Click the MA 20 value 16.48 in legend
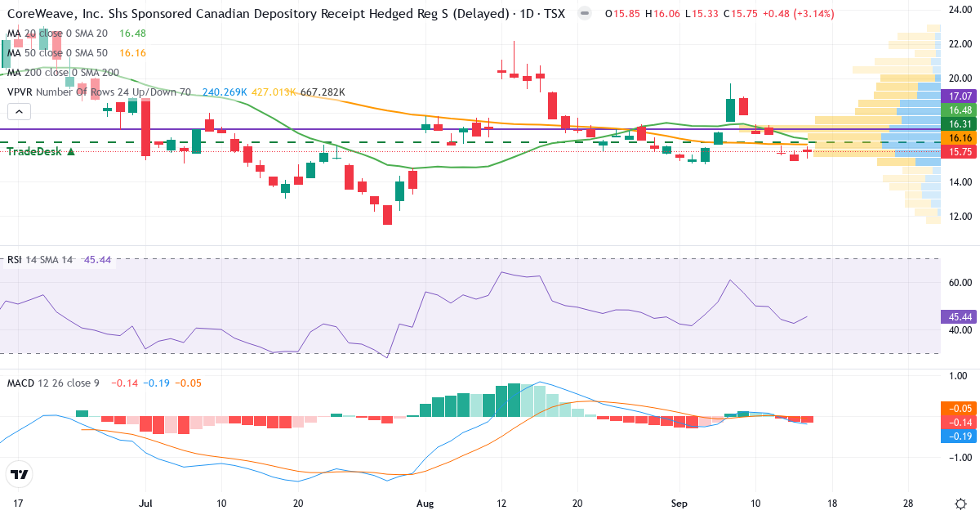 (x=132, y=33)
